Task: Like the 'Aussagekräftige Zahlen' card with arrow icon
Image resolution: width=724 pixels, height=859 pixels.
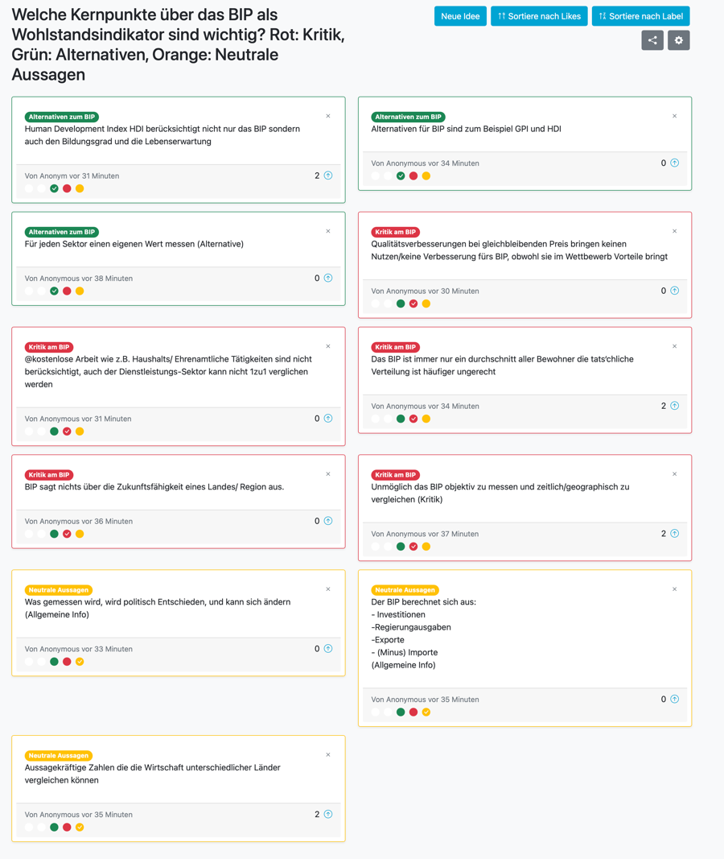Action: click(x=328, y=814)
